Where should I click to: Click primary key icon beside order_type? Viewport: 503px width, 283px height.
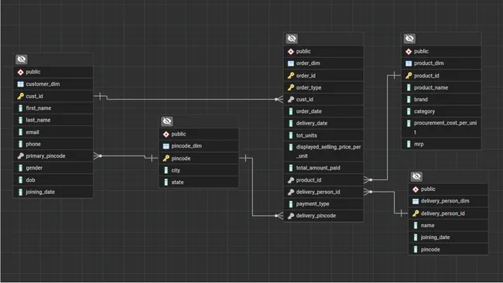[x=291, y=87]
